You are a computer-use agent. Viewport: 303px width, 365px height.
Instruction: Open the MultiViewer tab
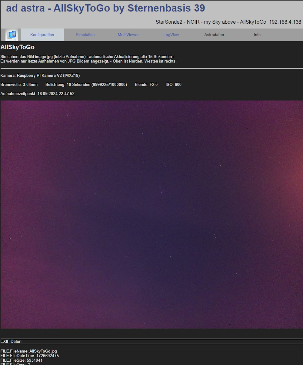tap(128, 35)
